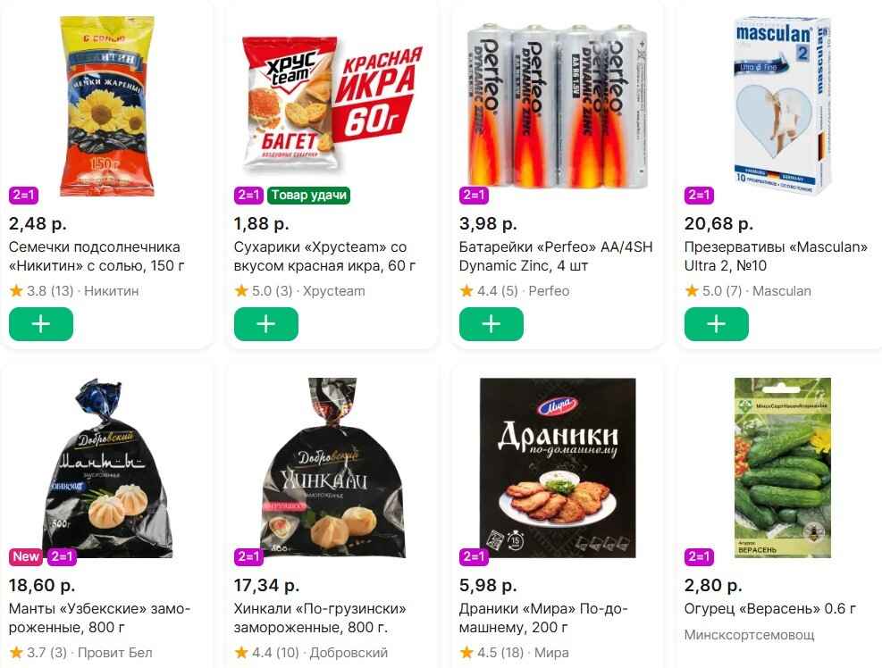This screenshot has height=668, width=882.
Task: Add Nikitin sunflower seeds to cart
Action: 41,324
